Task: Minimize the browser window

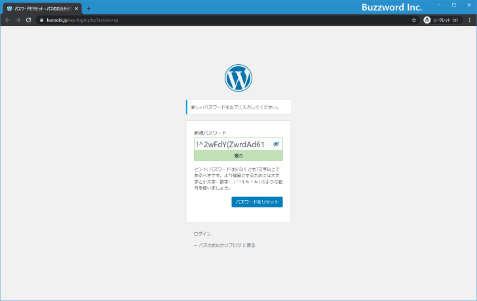Action: coord(439,5)
